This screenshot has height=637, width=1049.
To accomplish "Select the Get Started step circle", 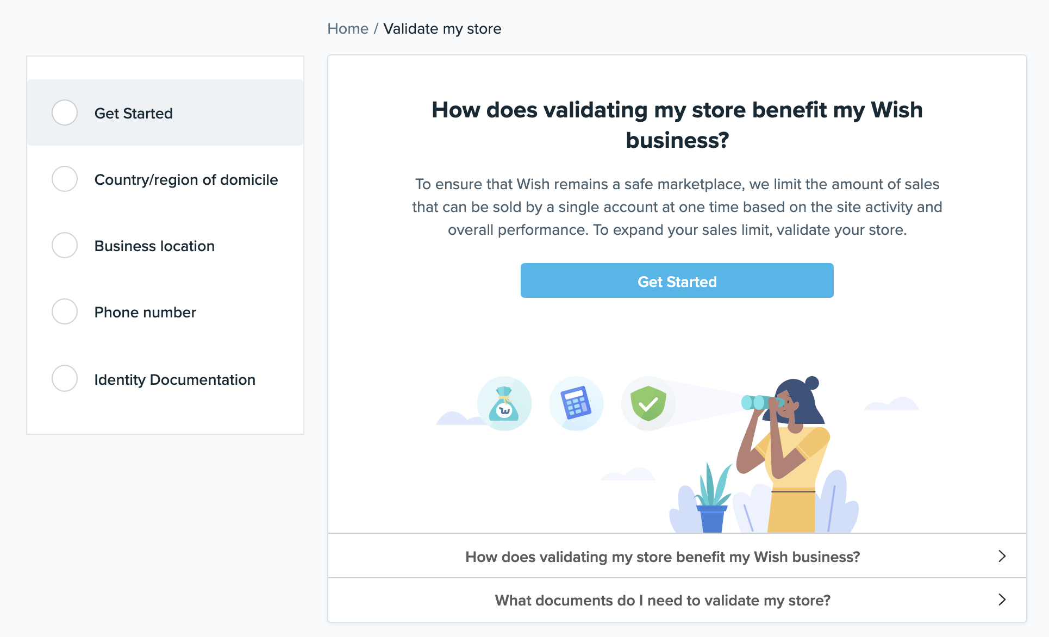I will click(65, 113).
